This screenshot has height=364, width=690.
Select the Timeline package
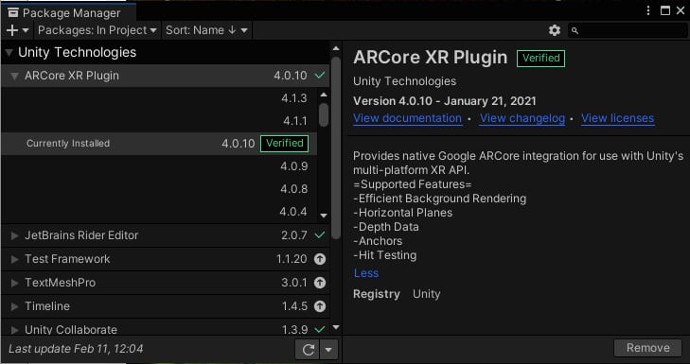(165, 306)
